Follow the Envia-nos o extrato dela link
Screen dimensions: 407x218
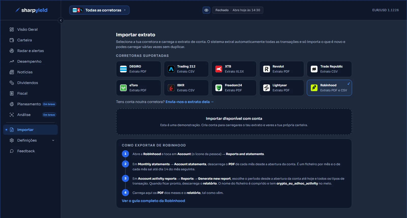tap(190, 102)
